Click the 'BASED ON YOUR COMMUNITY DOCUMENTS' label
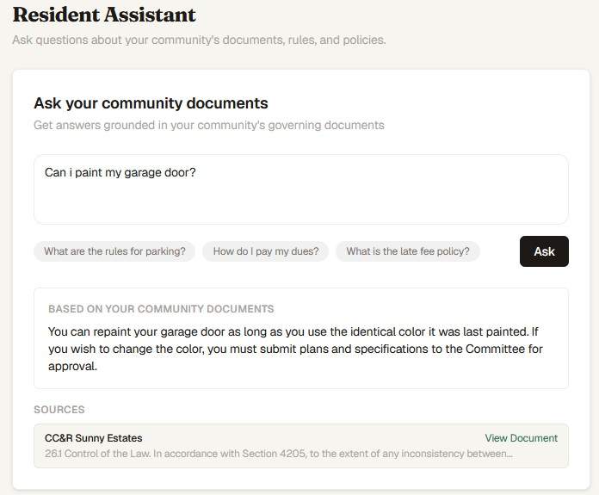Viewport: 599px width, 495px height. click(161, 309)
